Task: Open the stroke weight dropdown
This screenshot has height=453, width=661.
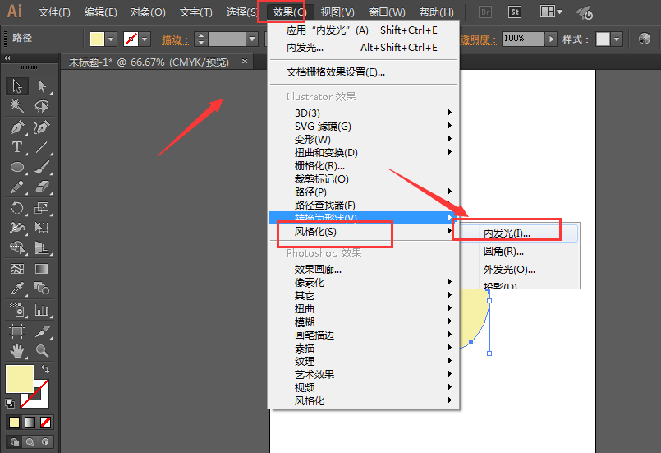Action: (252, 39)
